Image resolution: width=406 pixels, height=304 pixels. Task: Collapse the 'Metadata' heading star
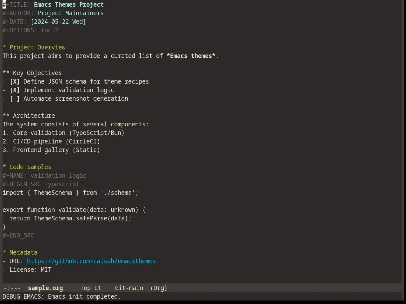point(4,252)
